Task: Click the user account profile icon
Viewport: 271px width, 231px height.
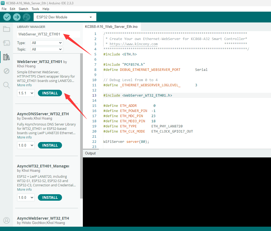Action: coord(6,220)
